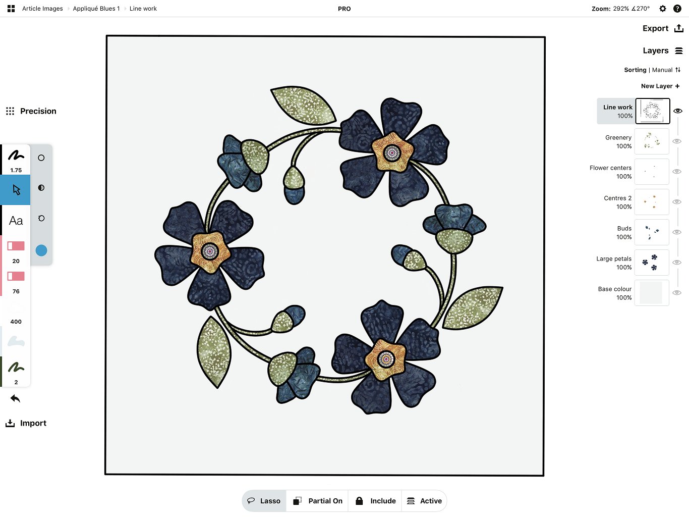Choose the Aa text tool

click(16, 221)
